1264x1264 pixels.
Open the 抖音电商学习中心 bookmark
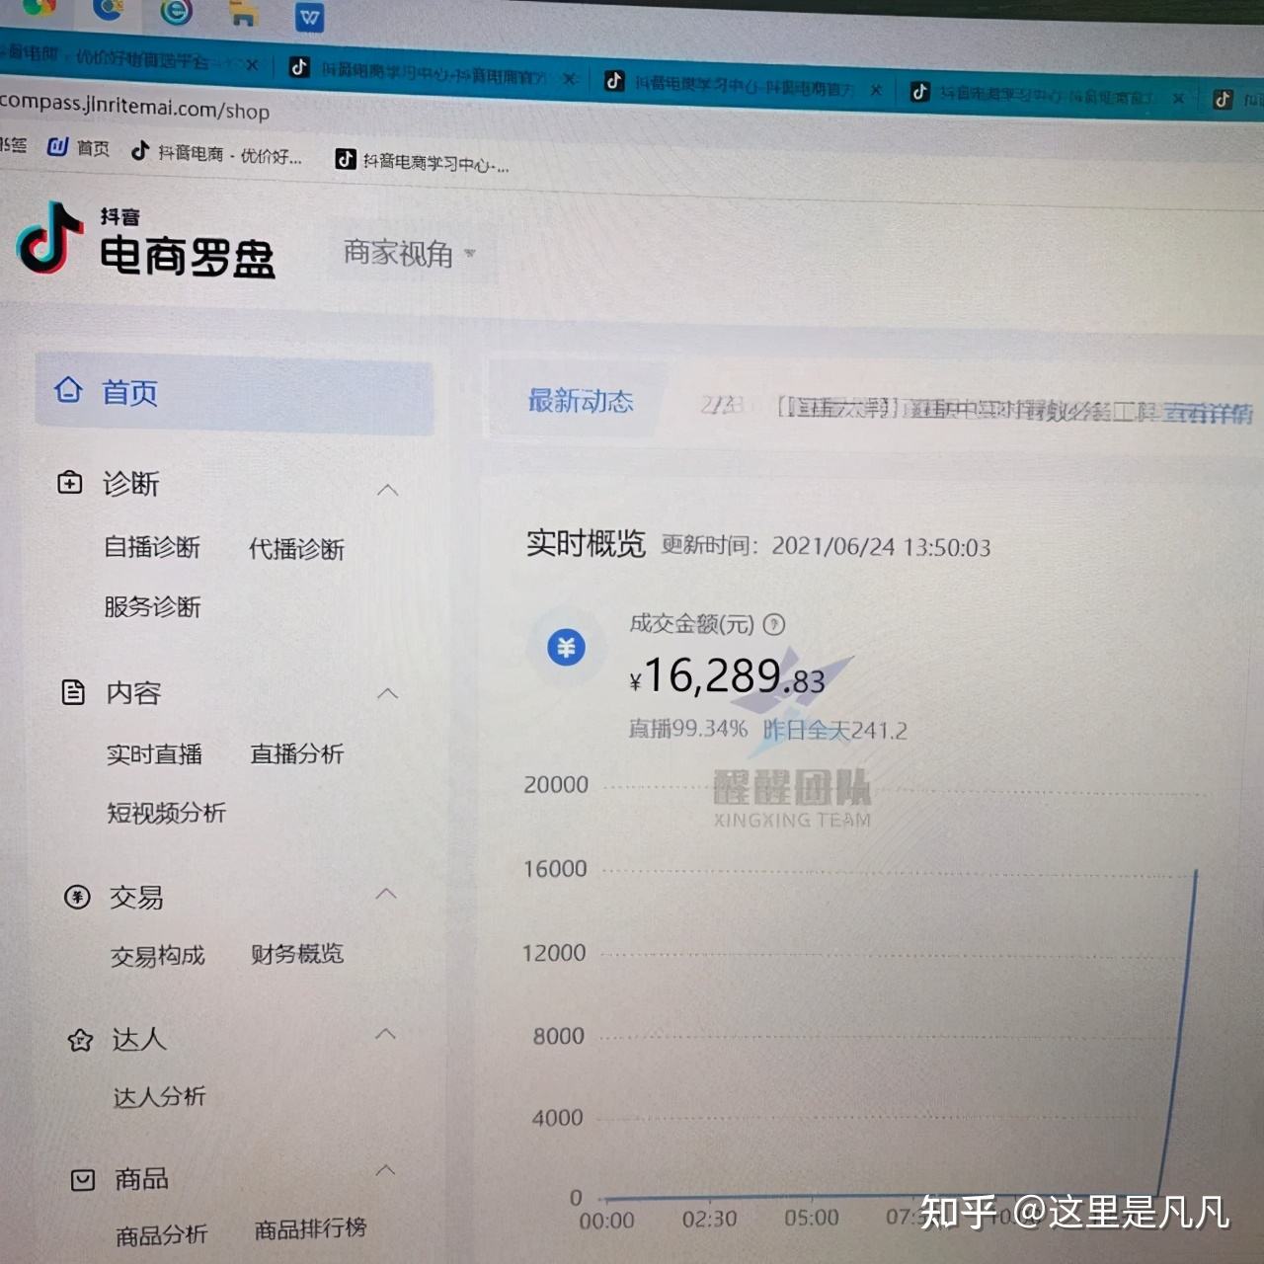423,161
